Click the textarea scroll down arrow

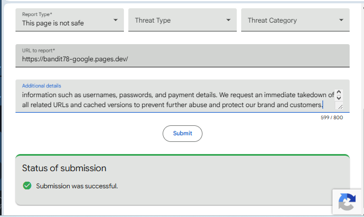pyautogui.click(x=339, y=98)
